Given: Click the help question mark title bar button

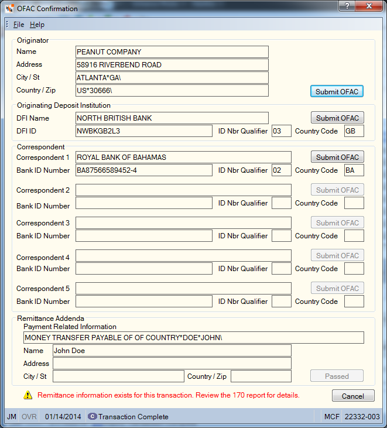Looking at the screenshot, I should [347, 6].
